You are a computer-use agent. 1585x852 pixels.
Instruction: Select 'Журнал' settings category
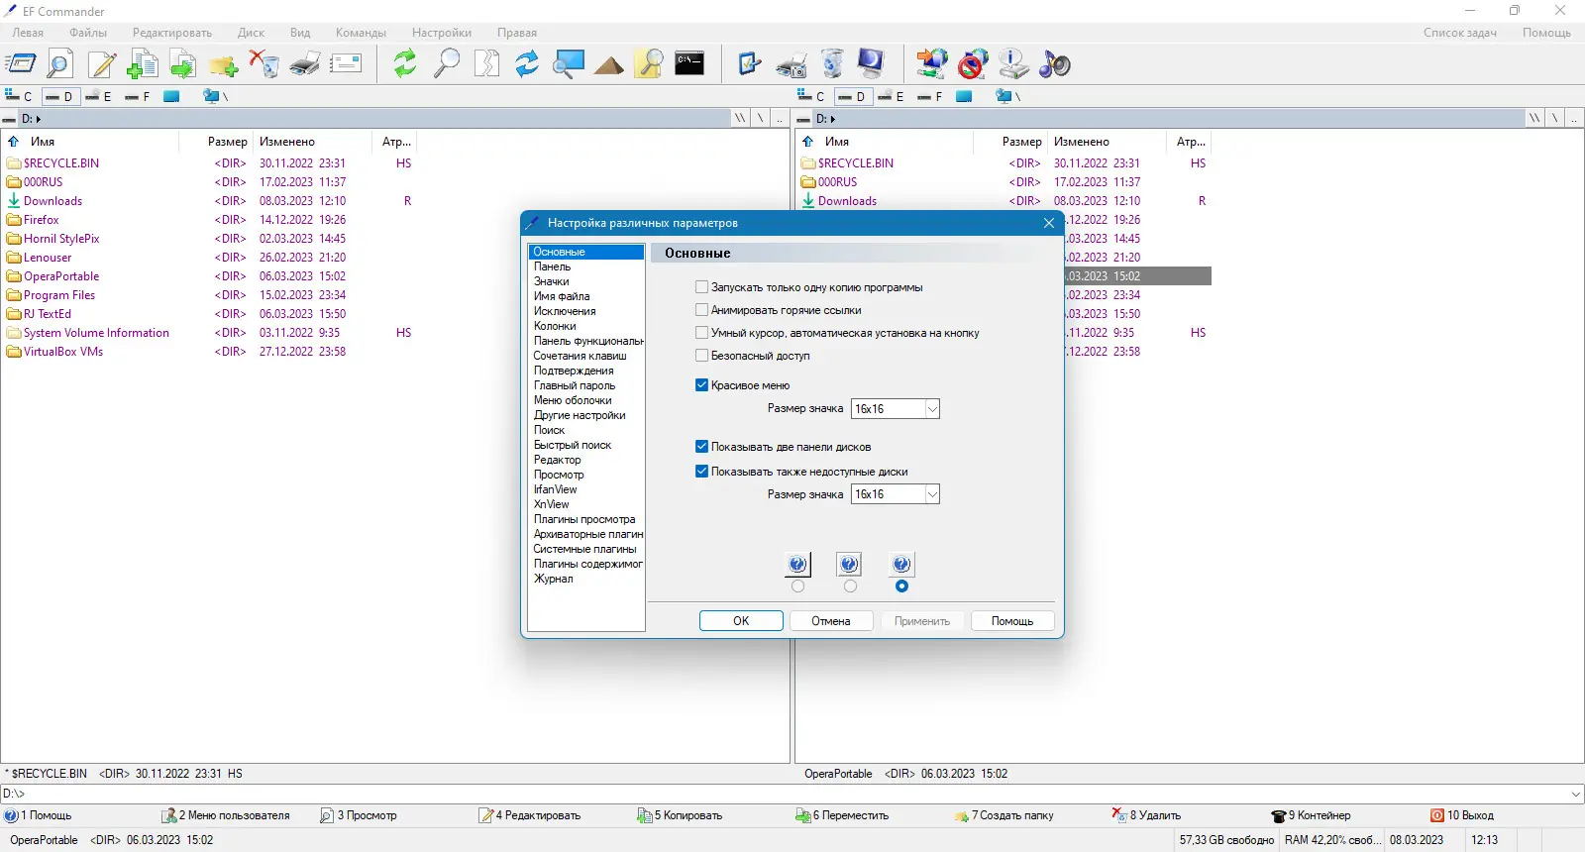[554, 579]
